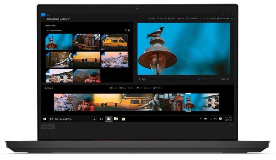
Task: Collapse the Project library panel
Action: pyautogui.click(x=130, y=25)
